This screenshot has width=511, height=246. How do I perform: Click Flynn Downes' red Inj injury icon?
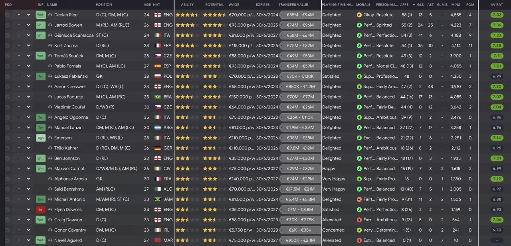40,210
